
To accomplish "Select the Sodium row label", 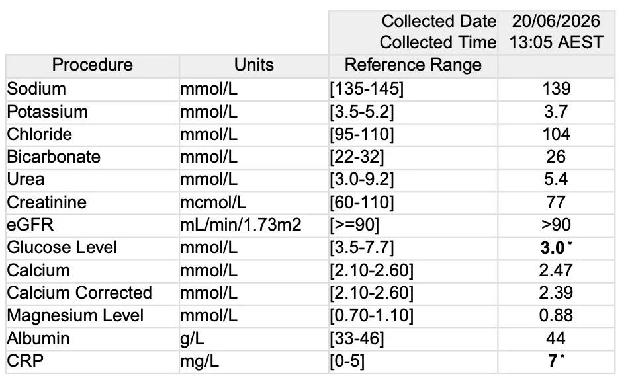I will 36,89.
